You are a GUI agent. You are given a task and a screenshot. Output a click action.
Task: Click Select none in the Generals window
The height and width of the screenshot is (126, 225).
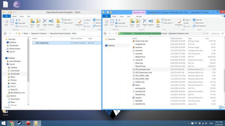tap(198, 23)
